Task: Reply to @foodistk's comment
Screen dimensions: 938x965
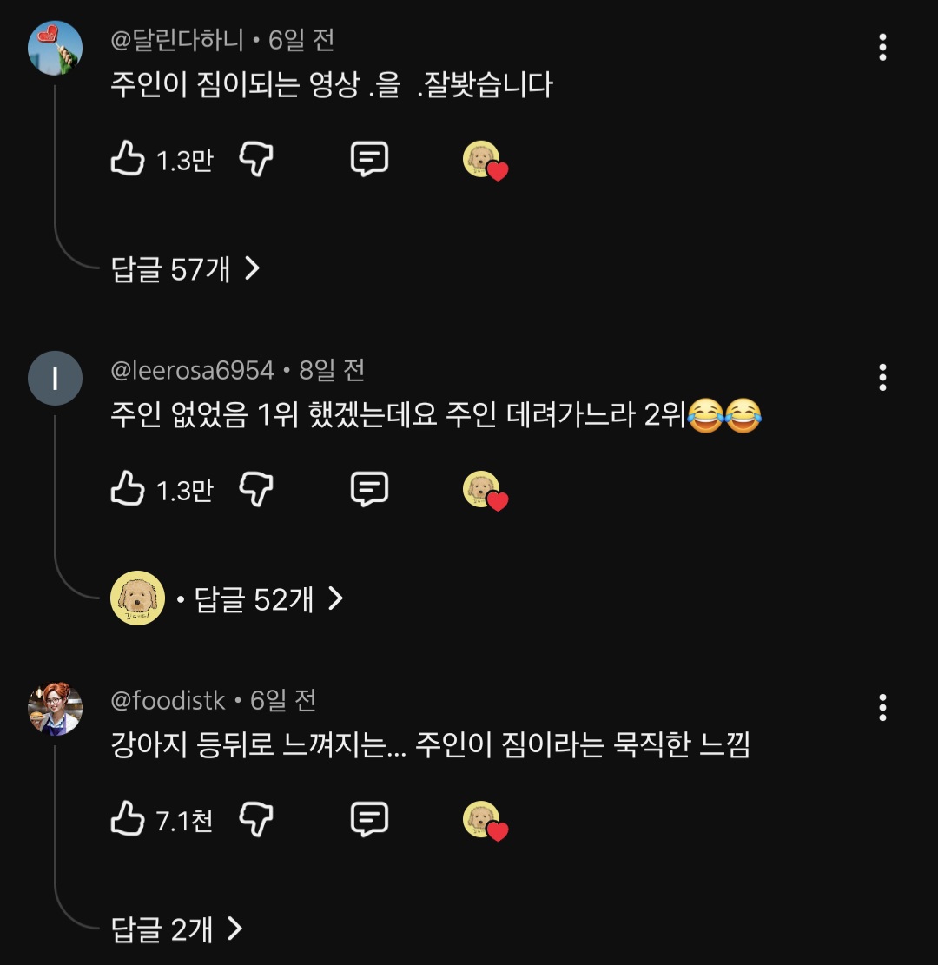Action: pyautogui.click(x=369, y=820)
